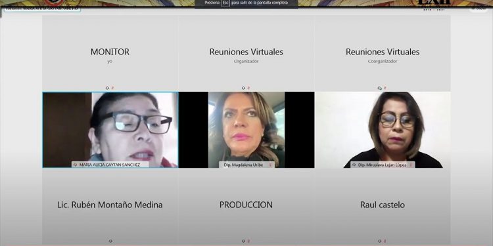
Task: Click the 'Dip. Miroslava Lujan López' name label
Action: click(383, 165)
